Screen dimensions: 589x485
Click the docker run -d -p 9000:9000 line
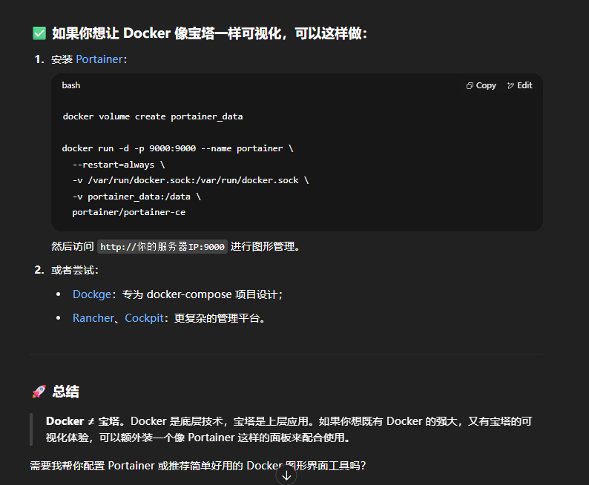[177, 148]
